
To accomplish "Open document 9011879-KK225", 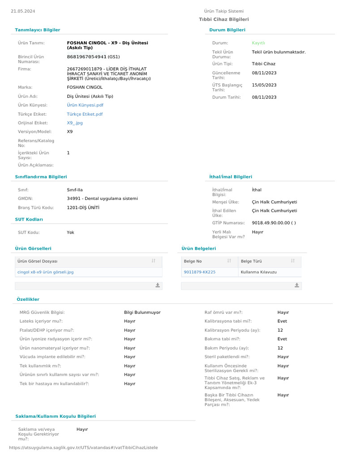I will point(199,272).
